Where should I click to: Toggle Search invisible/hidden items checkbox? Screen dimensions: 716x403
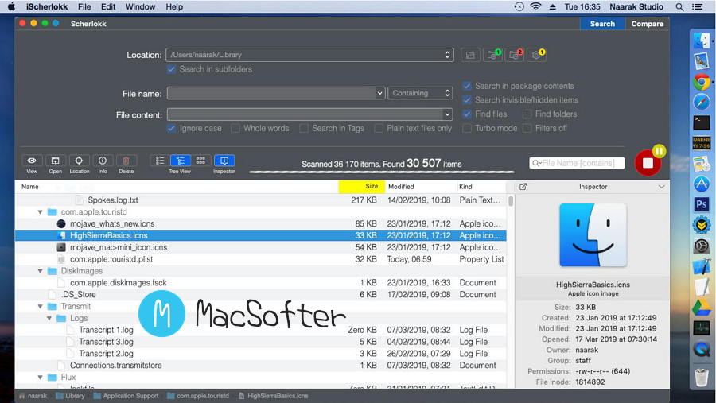[467, 100]
